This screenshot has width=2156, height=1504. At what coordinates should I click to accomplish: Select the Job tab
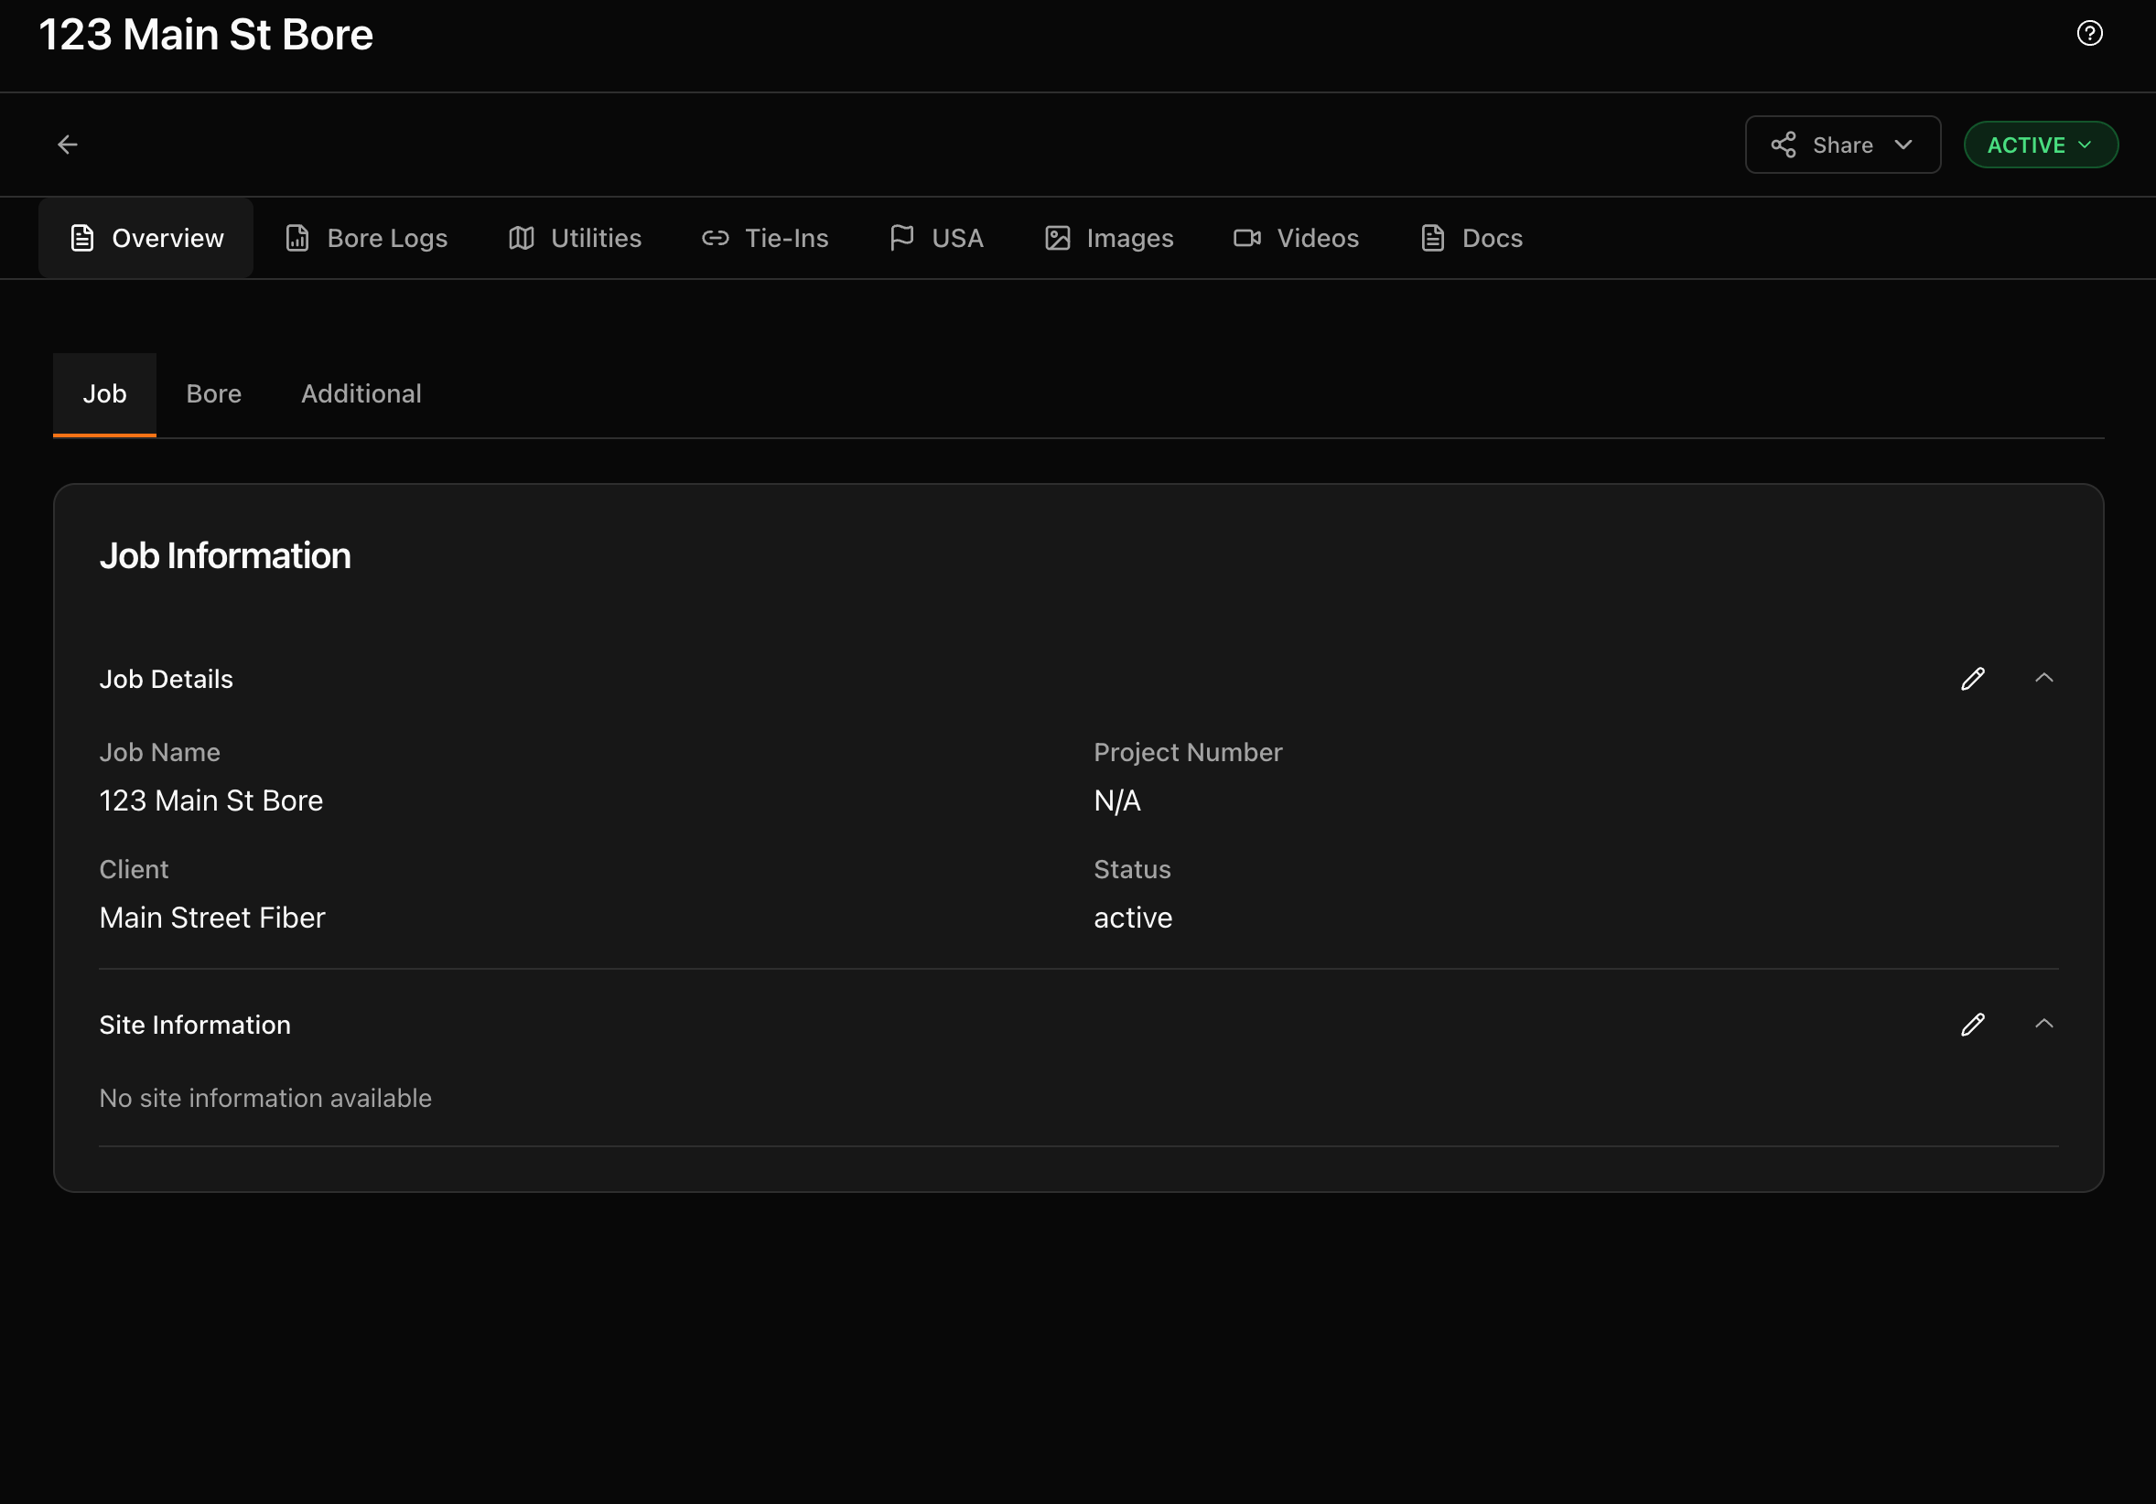click(x=104, y=393)
